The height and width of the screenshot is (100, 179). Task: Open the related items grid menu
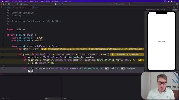1,7
